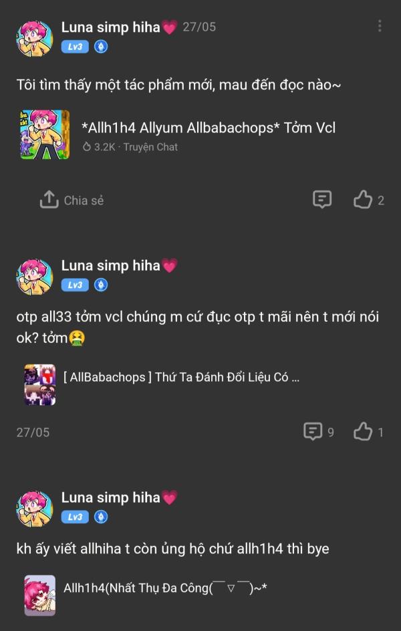401x631 pixels.
Task: Open comment icon showing 9 replies
Action: [x=313, y=432]
